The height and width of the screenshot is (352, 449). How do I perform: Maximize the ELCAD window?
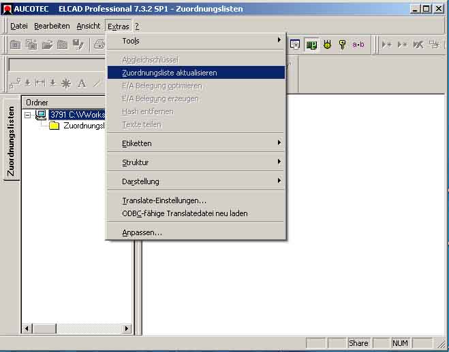pos(426,9)
